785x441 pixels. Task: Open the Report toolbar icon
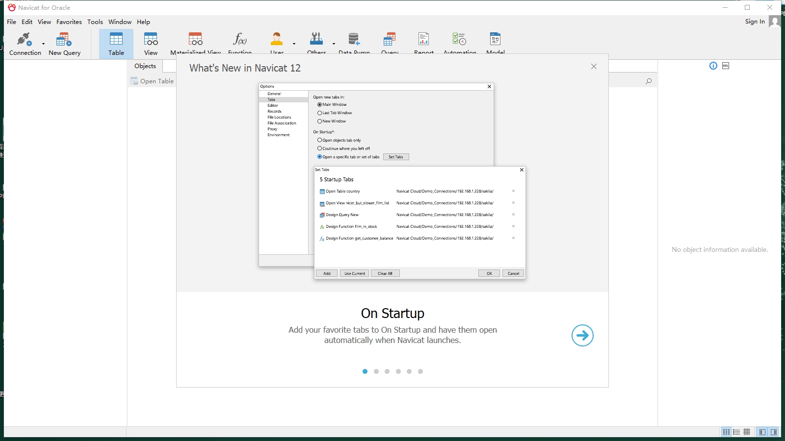click(424, 43)
